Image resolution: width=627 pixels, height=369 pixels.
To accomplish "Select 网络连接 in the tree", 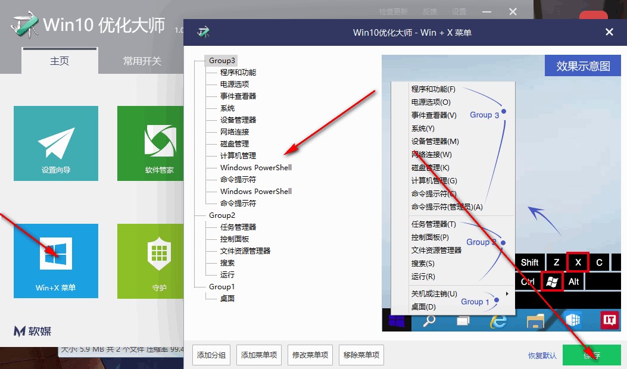I will click(x=235, y=132).
